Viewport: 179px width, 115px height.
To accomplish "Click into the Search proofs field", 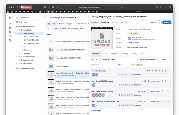I will point(29,18).
